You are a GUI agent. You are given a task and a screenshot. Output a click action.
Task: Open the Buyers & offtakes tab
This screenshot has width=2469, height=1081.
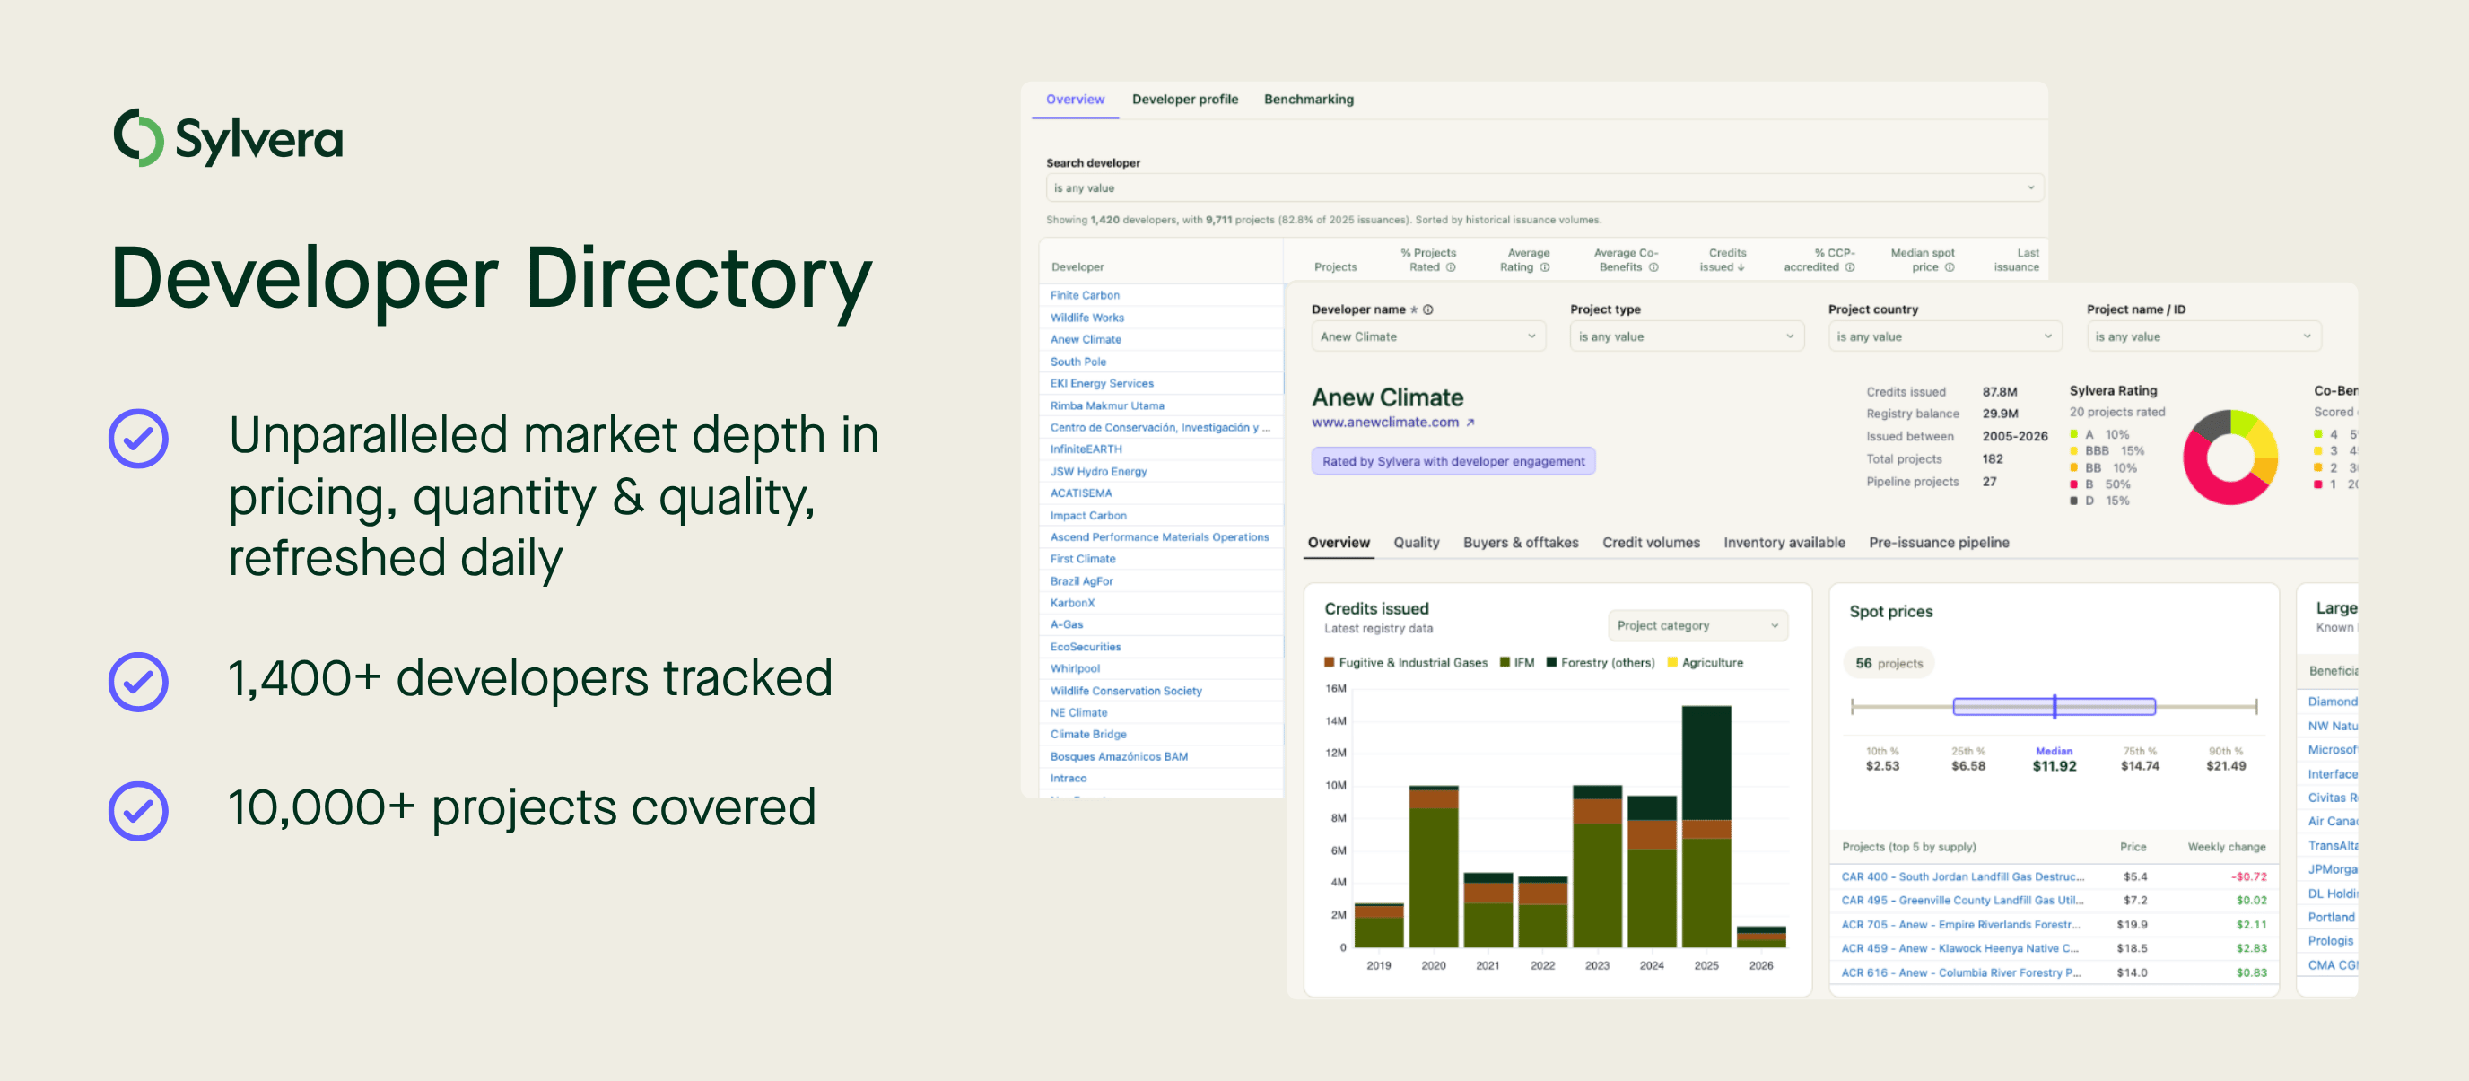tap(1521, 543)
